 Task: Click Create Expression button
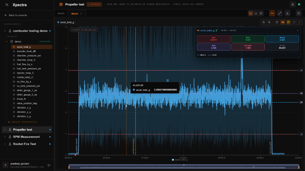[x=22, y=122]
